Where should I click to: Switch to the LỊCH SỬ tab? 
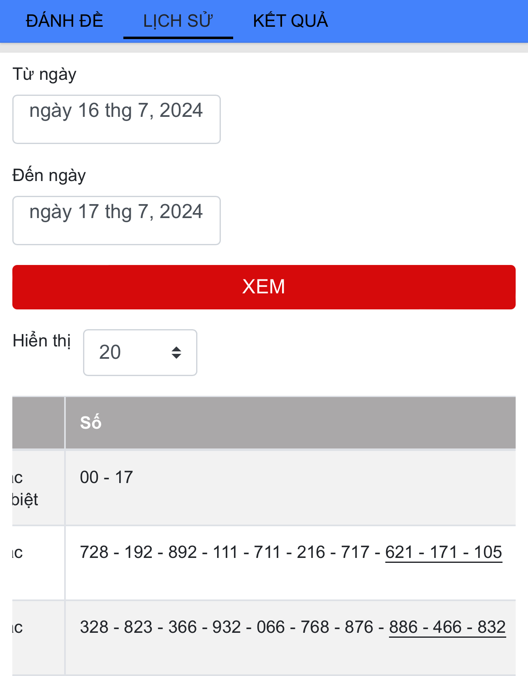coord(178,21)
